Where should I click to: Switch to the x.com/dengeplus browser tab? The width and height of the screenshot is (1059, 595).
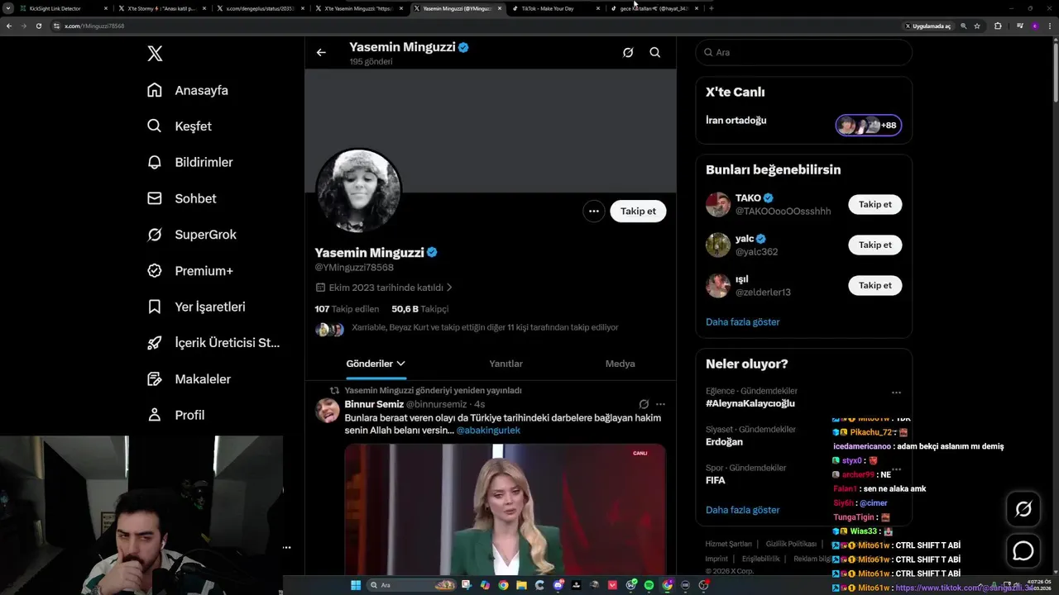pos(259,8)
